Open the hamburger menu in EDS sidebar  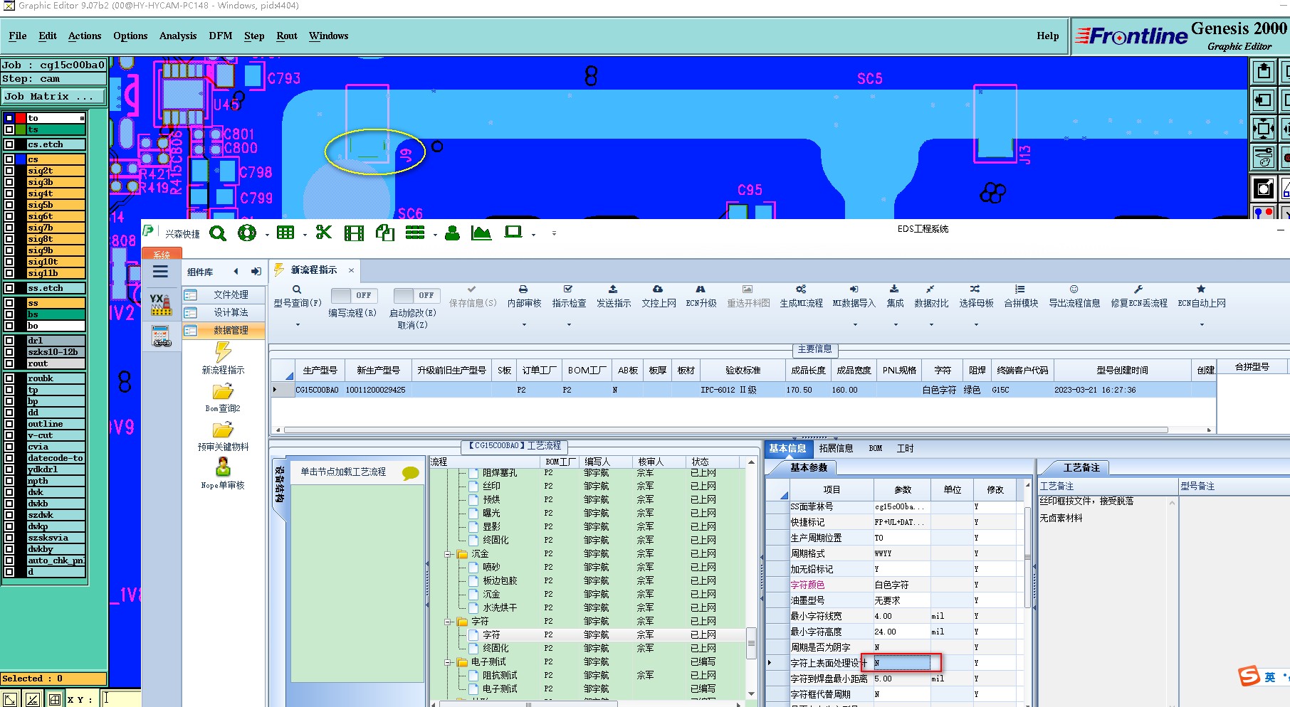tap(160, 271)
